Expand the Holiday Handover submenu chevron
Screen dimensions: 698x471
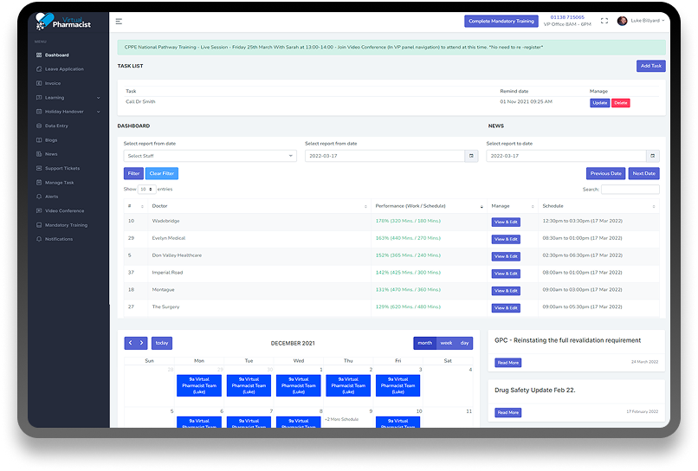99,112
